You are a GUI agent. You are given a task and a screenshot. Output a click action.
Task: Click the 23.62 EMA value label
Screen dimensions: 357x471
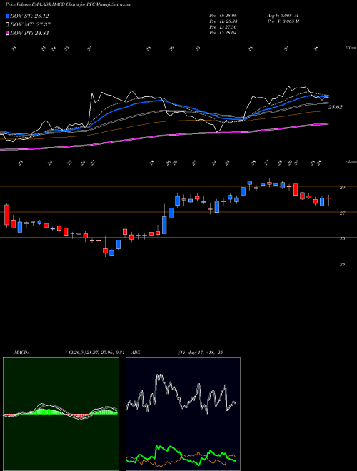coord(336,107)
